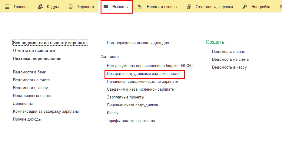Create Ведомость на счета under Создать
282x142 pixels.
(230, 60)
